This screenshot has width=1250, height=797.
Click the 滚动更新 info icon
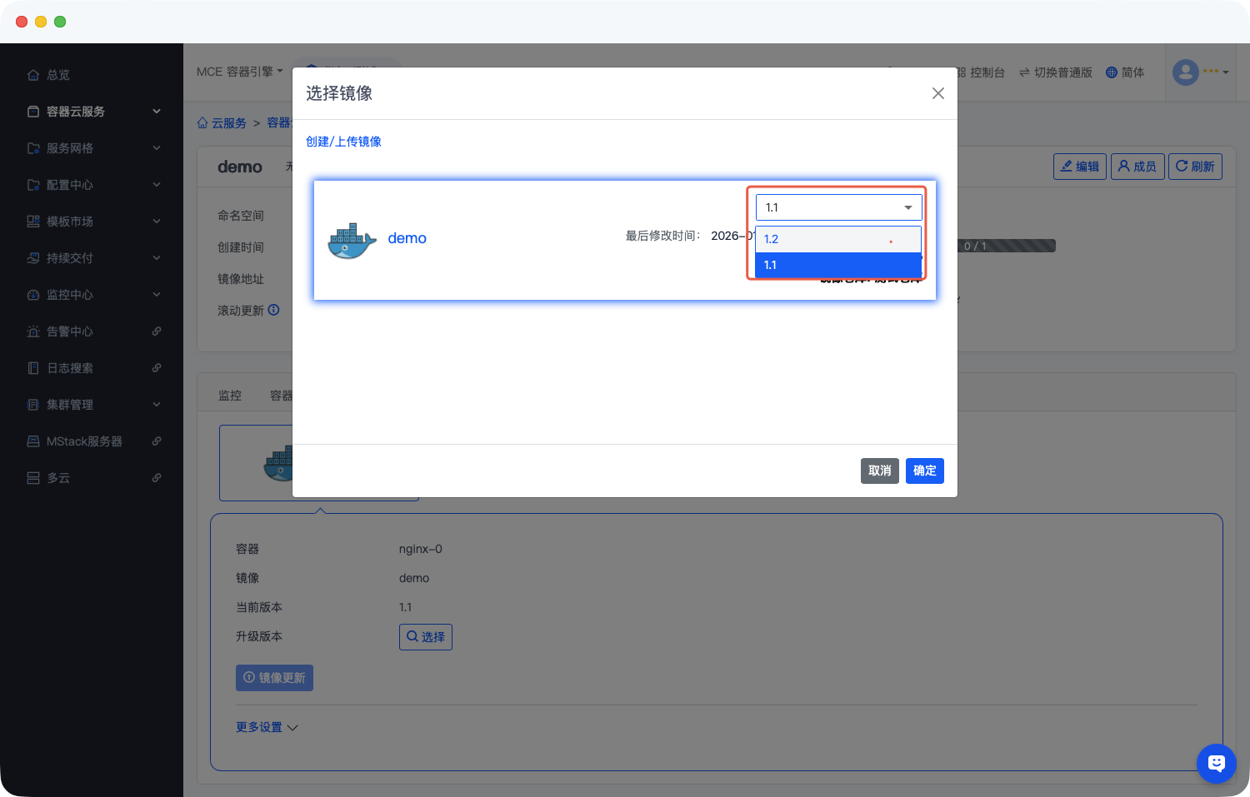click(x=273, y=310)
